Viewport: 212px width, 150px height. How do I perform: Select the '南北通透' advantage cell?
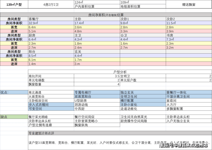(51, 92)
